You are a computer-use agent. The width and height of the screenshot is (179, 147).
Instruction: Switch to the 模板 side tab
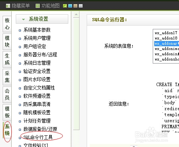coord(7,112)
